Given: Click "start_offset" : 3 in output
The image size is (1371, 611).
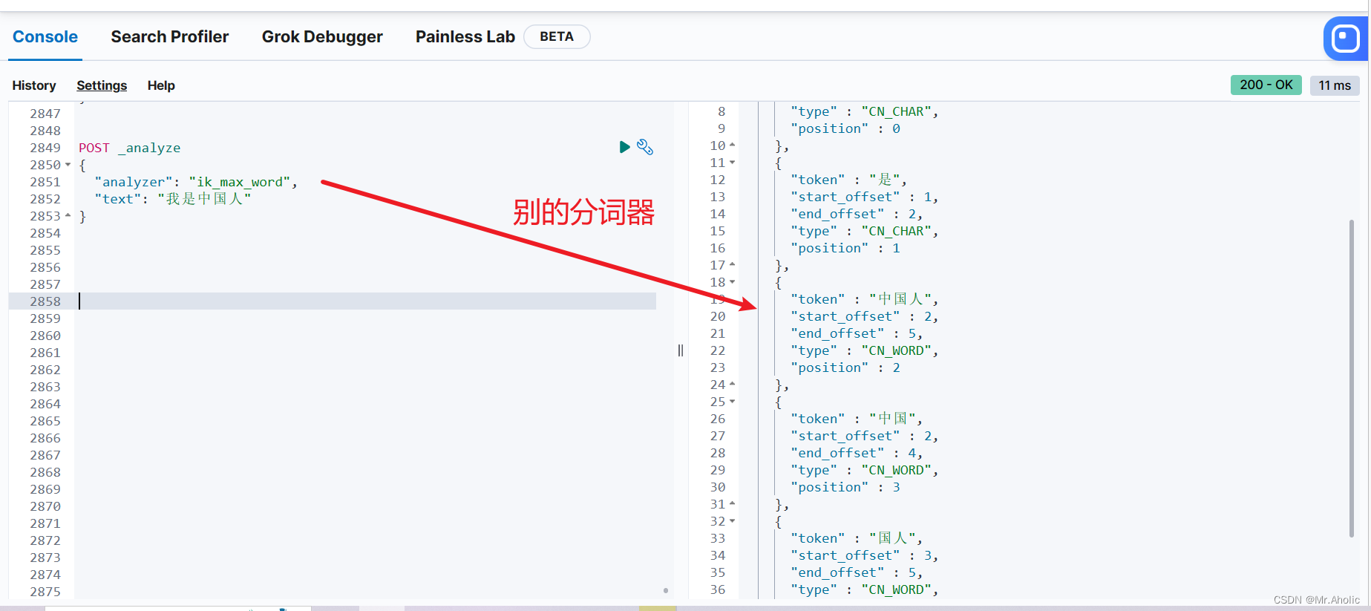Looking at the screenshot, I should tap(864, 555).
